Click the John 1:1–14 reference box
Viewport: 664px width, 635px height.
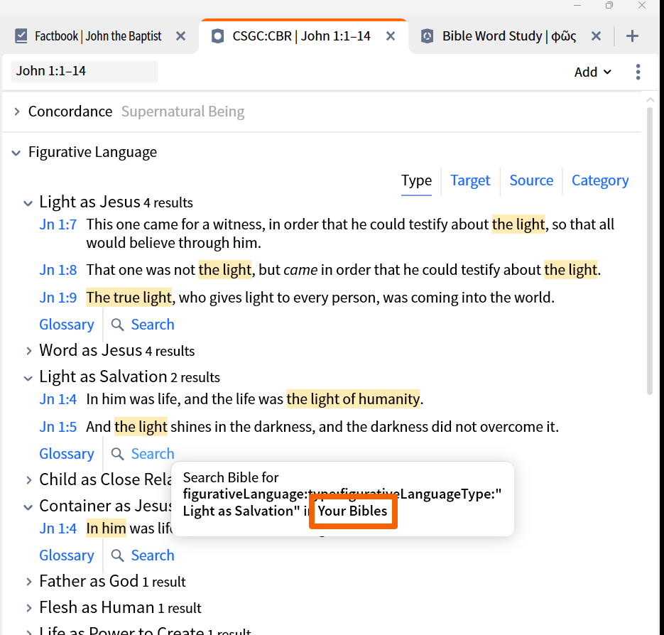click(x=85, y=71)
